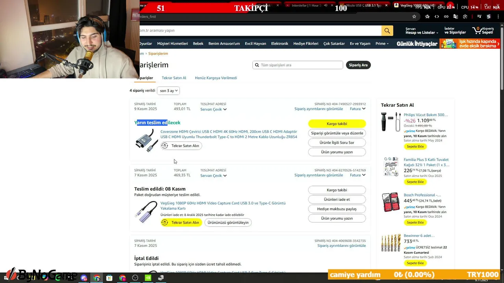Expand Fatura dropdown for order 404-8270526

358,175
